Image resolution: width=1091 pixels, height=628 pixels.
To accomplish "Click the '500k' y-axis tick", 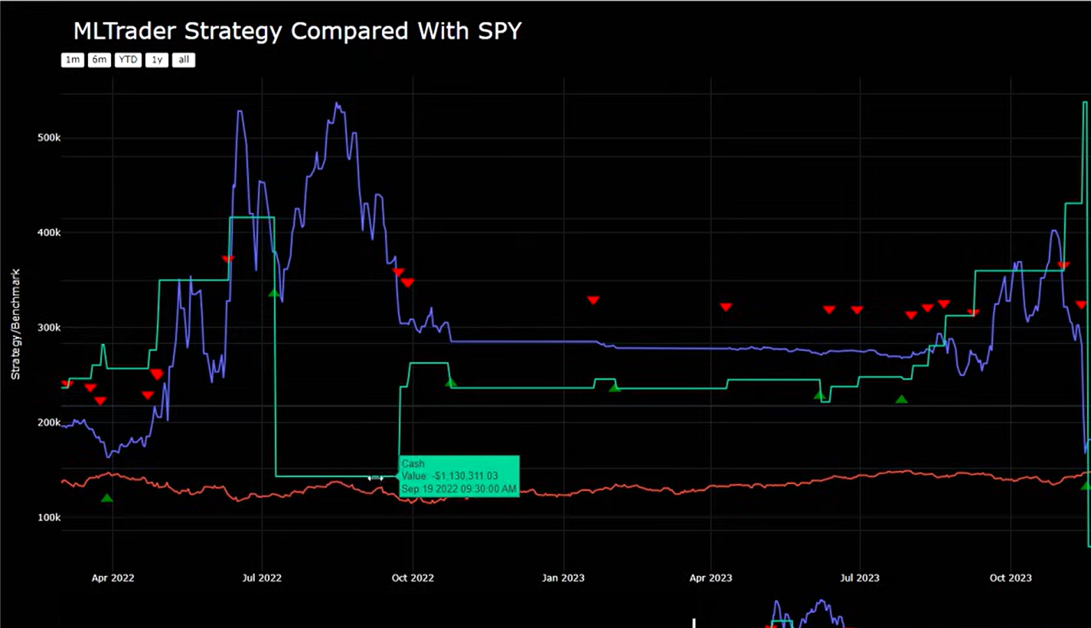I will 49,138.
